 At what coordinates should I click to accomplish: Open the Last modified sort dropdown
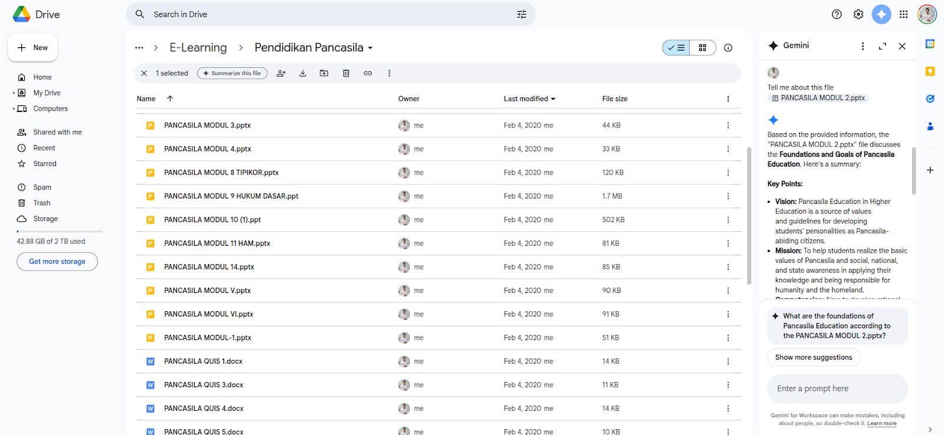529,99
